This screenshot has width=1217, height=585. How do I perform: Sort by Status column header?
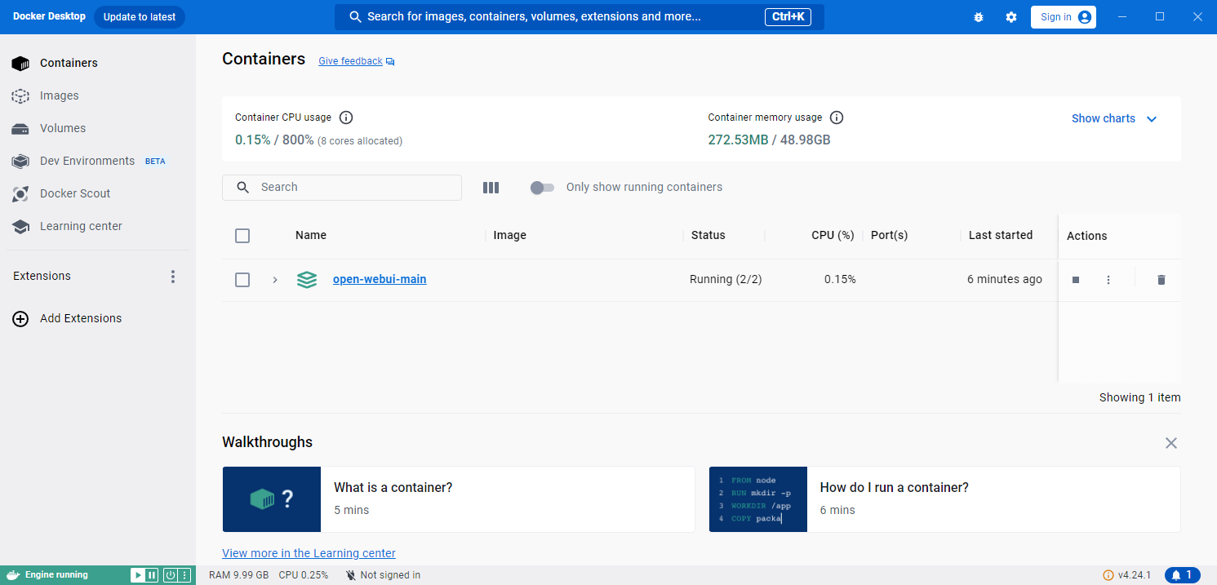coord(708,235)
